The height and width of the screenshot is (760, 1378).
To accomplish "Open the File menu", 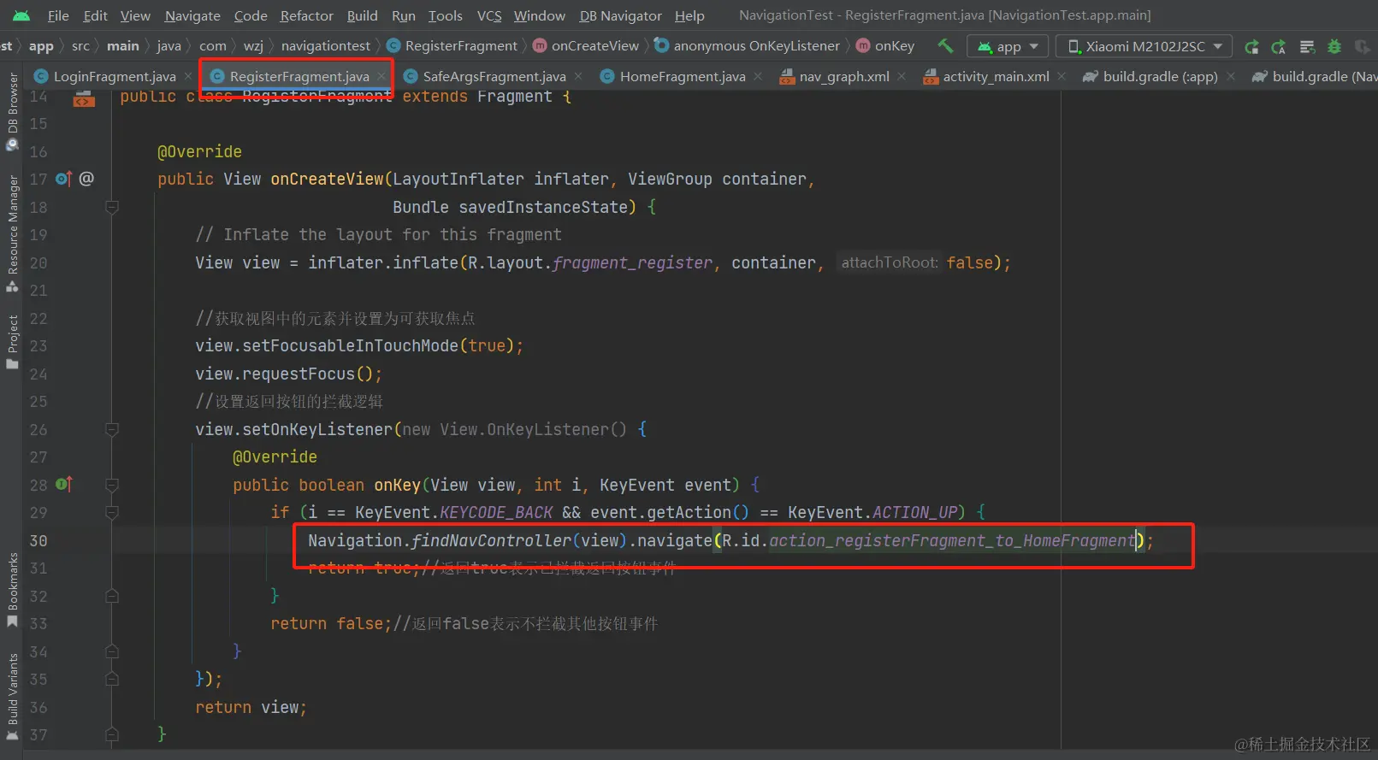I will click(x=58, y=16).
